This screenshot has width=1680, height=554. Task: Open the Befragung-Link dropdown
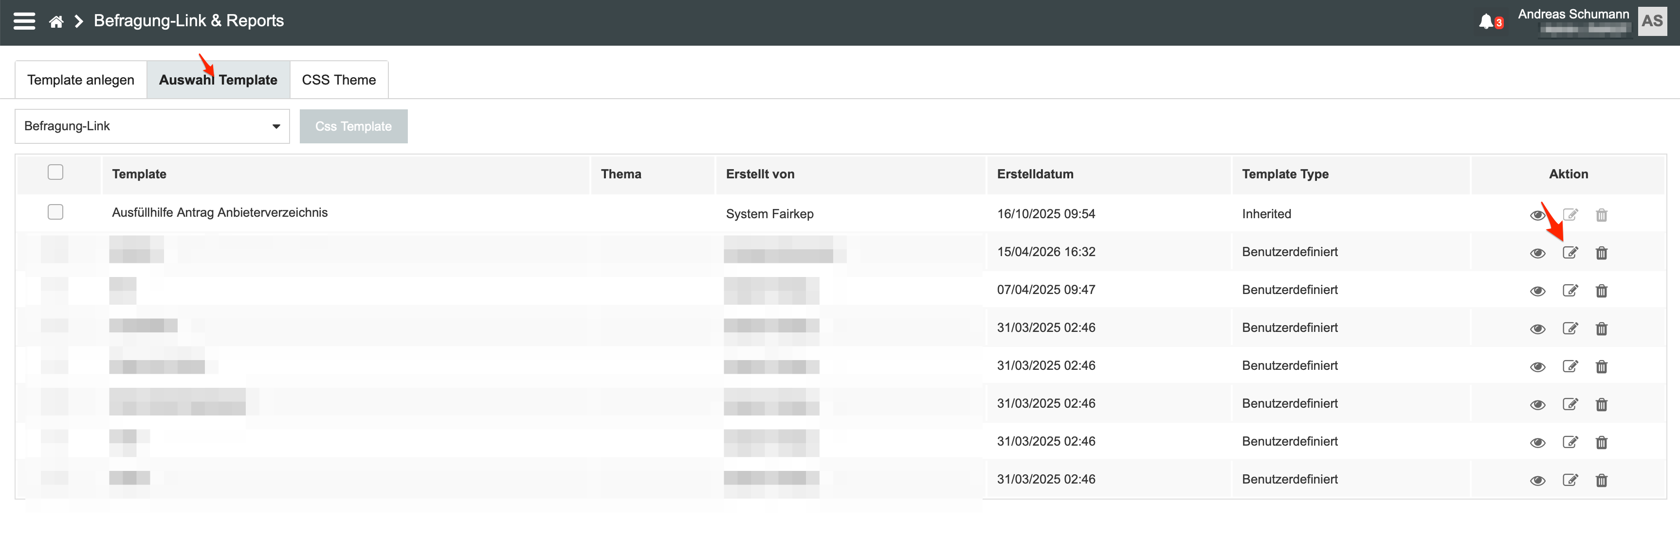[152, 126]
